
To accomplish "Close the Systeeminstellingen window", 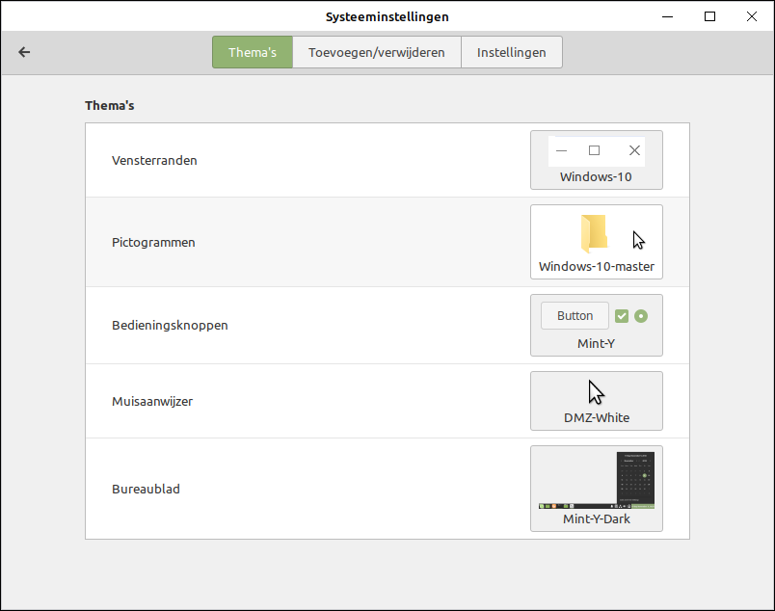I will [751, 16].
